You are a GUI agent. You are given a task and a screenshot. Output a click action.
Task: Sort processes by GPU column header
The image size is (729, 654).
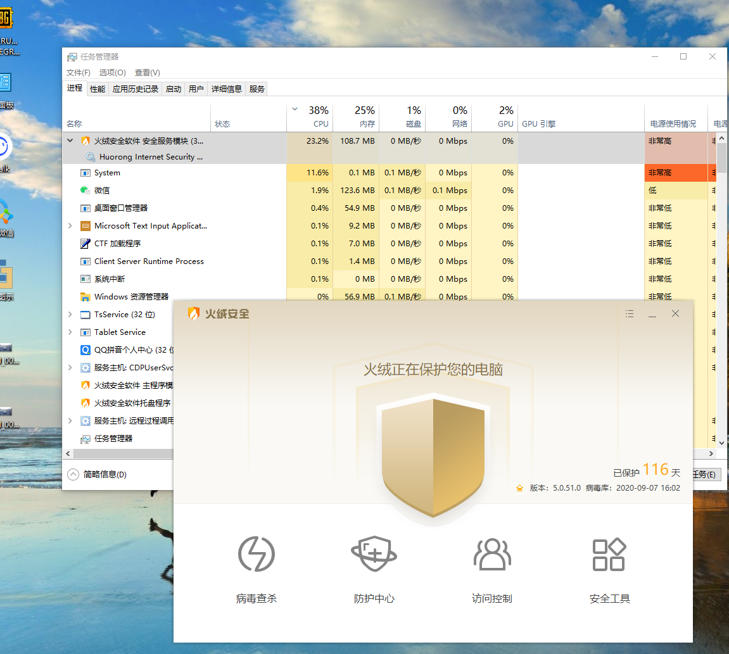pyautogui.click(x=495, y=118)
